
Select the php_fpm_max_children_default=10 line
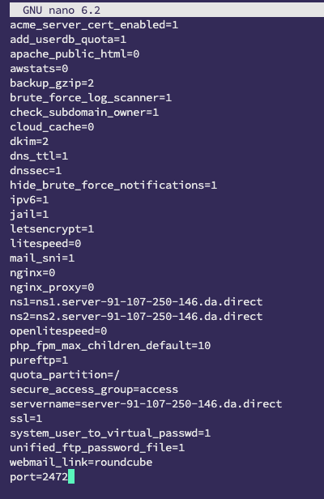pos(110,346)
